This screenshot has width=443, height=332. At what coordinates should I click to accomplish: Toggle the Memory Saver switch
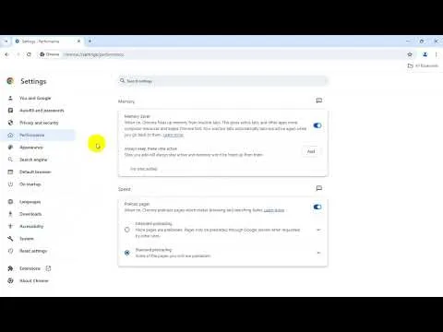click(x=317, y=125)
